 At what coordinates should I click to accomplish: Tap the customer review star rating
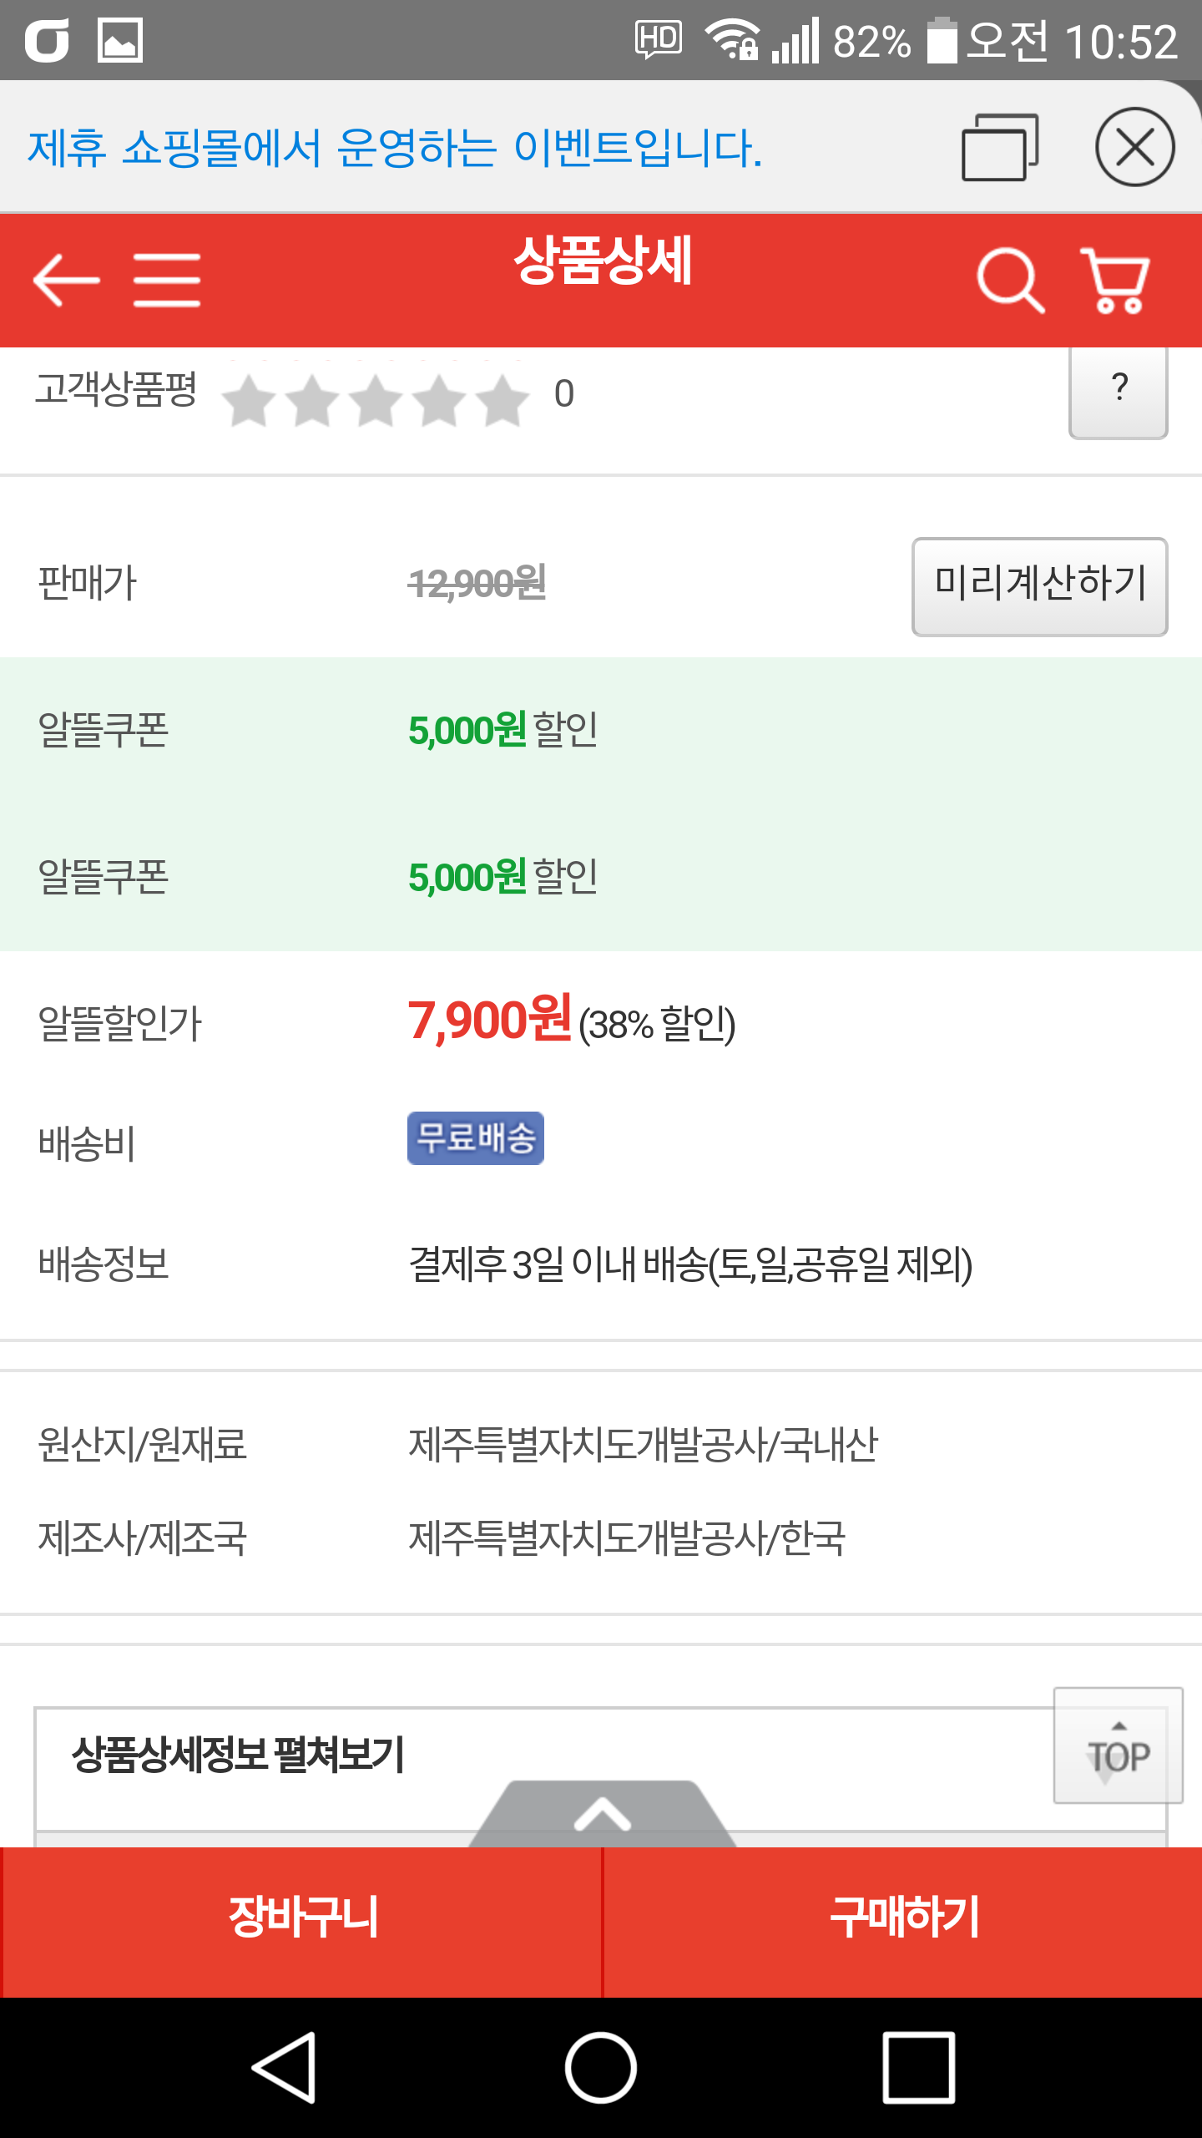click(x=376, y=399)
